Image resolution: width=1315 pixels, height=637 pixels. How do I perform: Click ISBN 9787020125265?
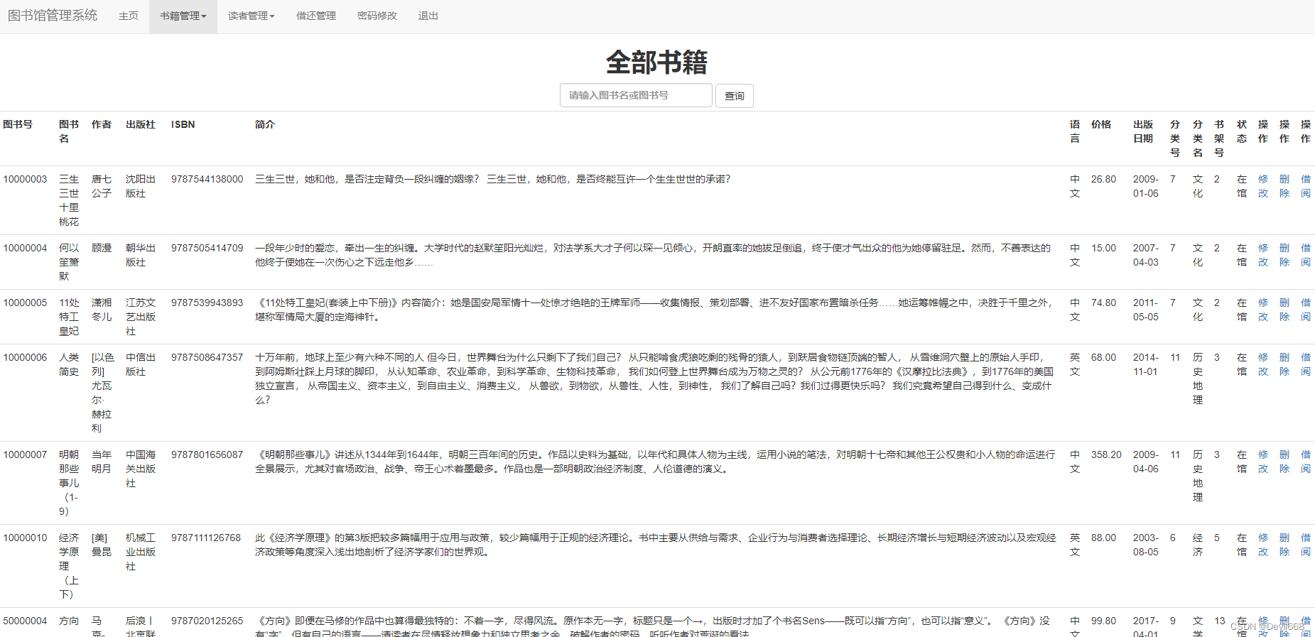[207, 621]
